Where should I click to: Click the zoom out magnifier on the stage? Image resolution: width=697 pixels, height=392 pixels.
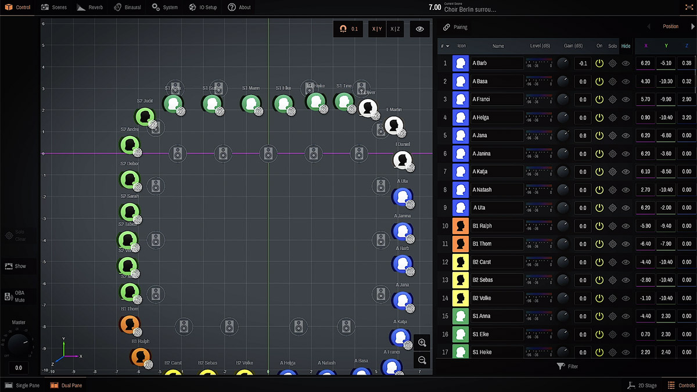(x=422, y=360)
